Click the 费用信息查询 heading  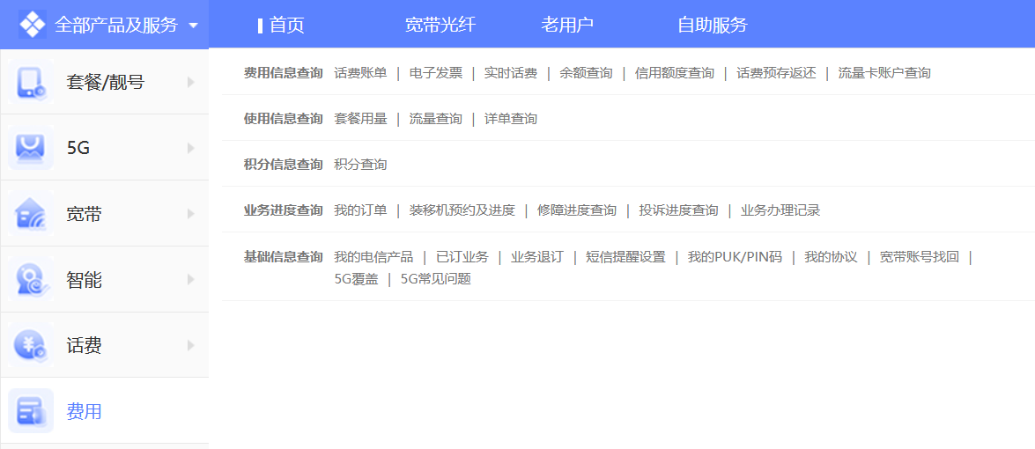tap(283, 72)
